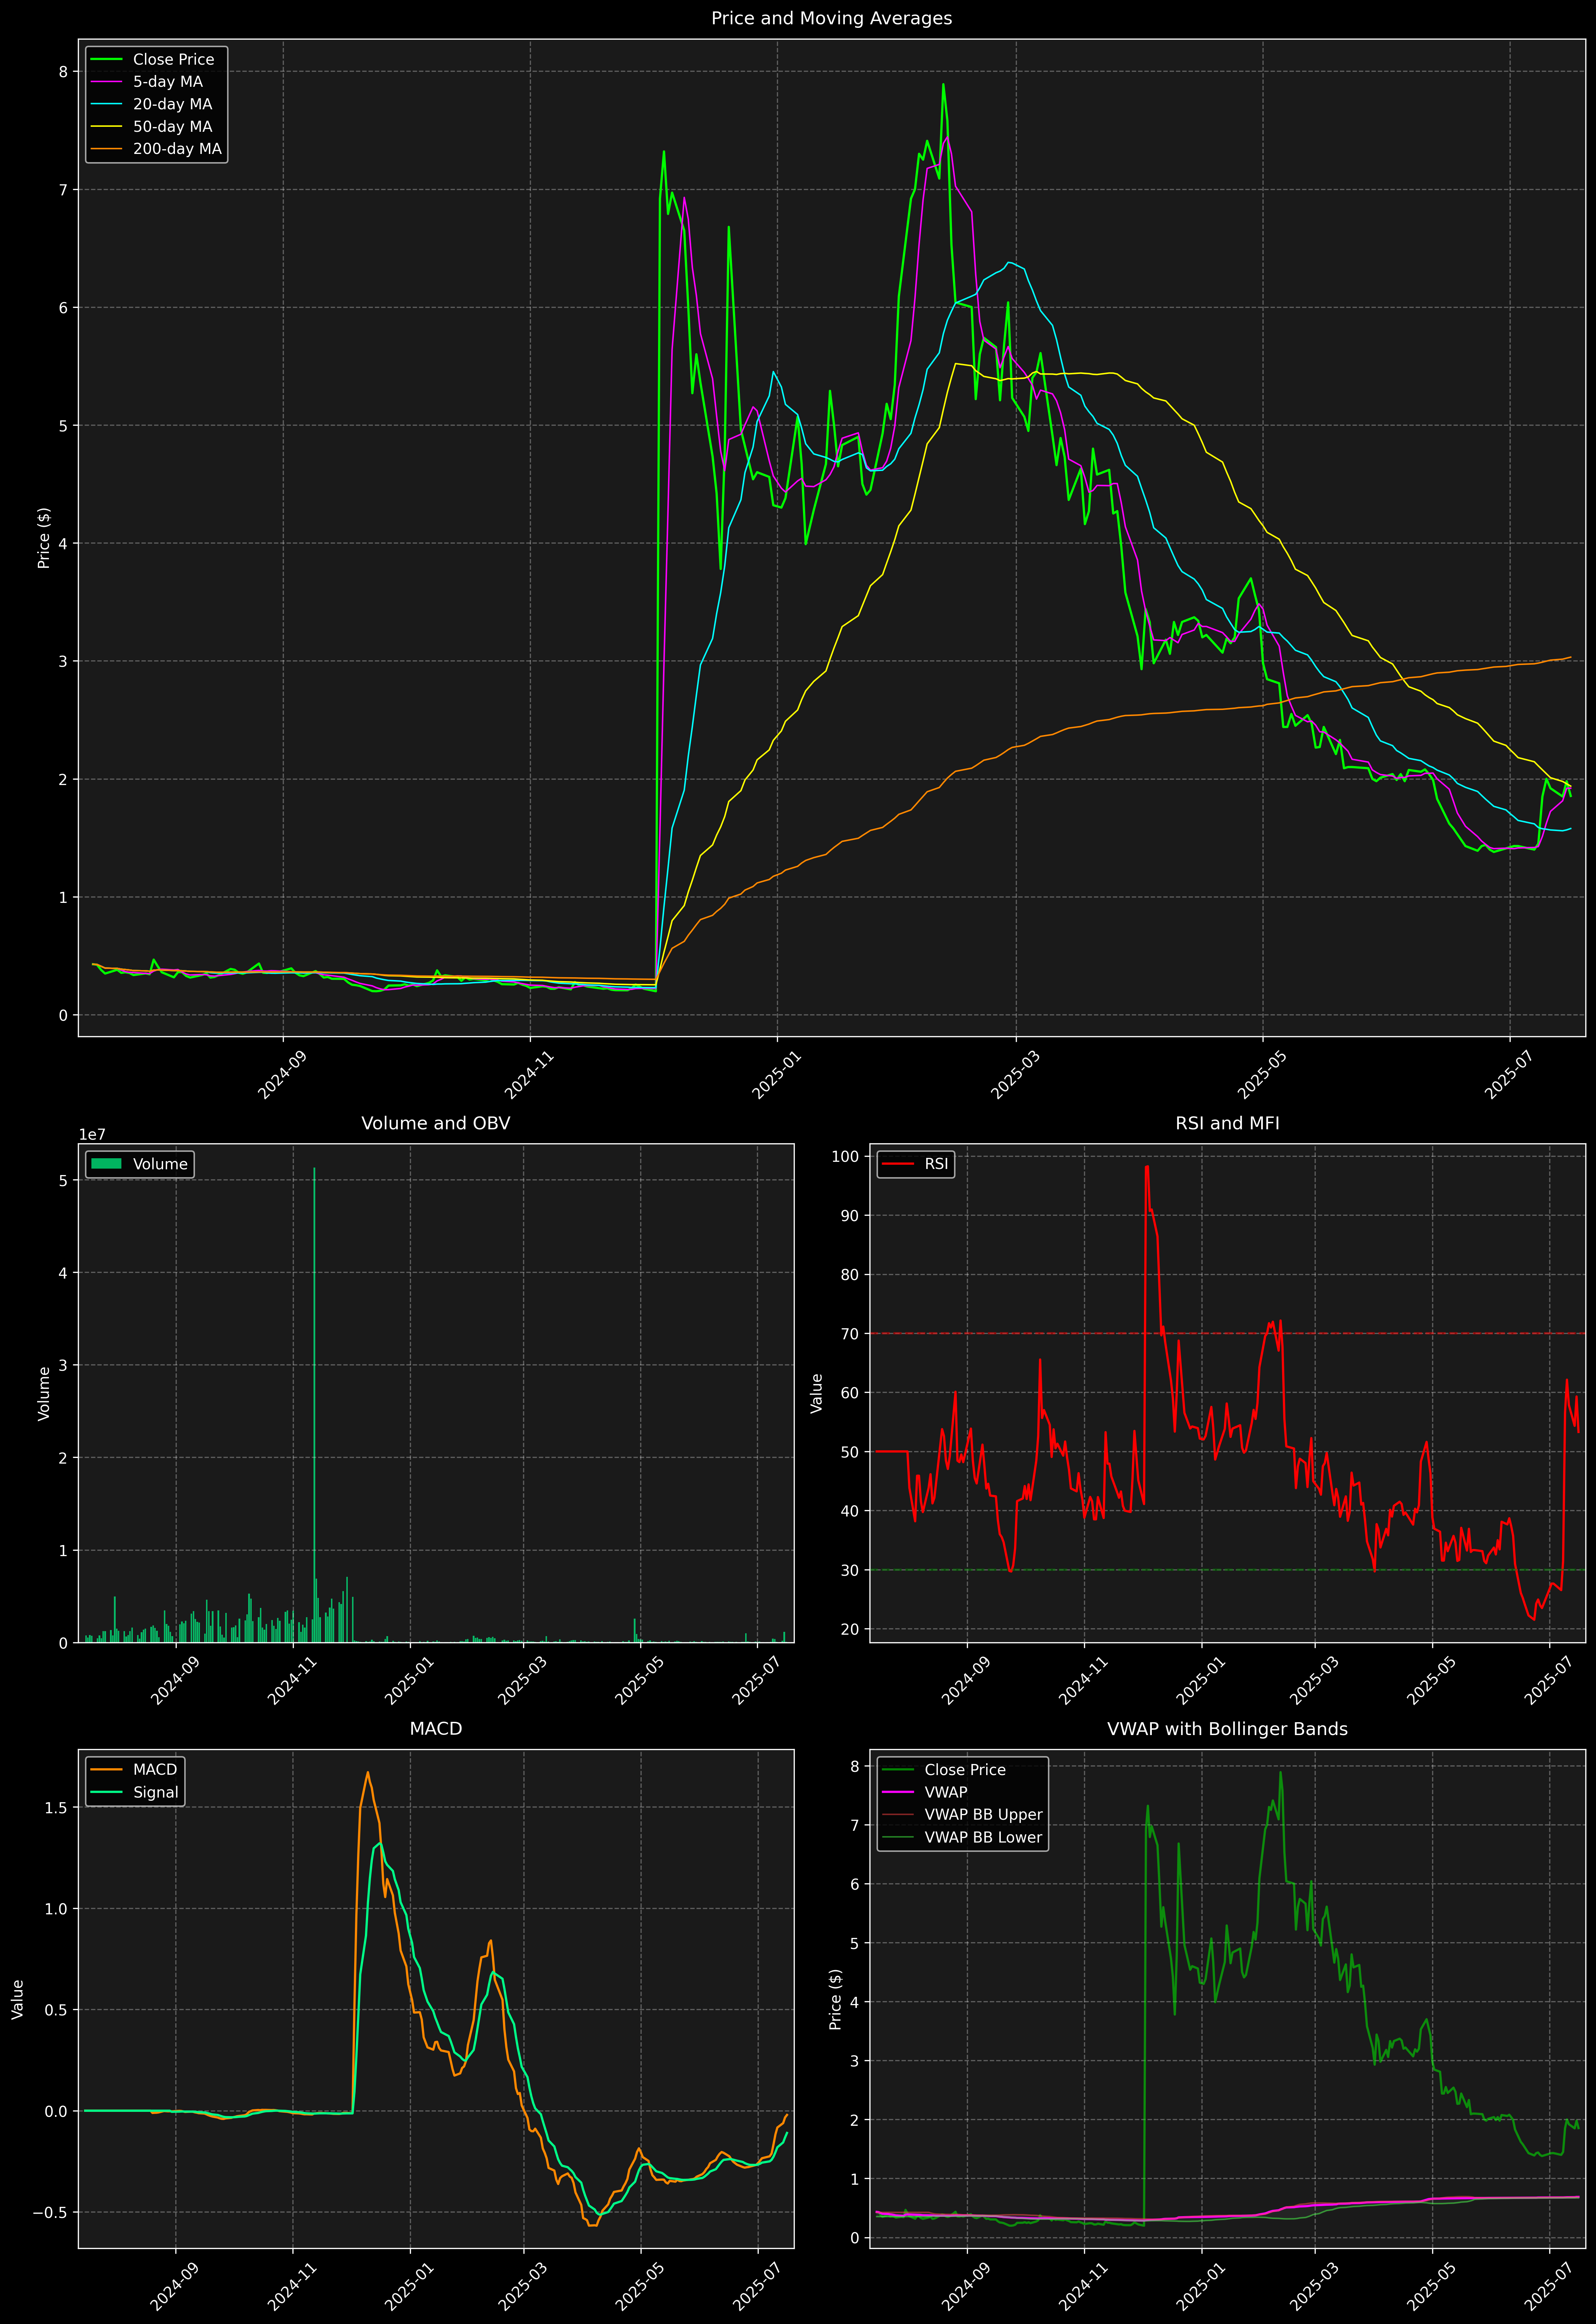Click the green Volume legend patch

click(x=106, y=1164)
